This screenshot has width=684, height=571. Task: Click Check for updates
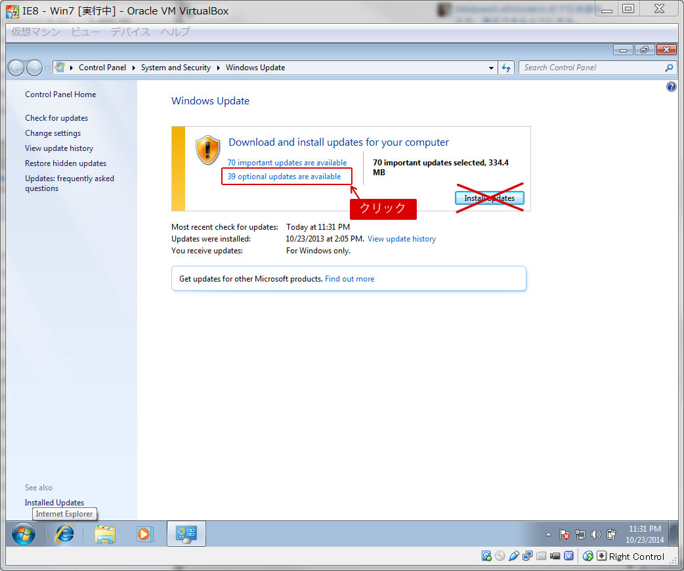pyautogui.click(x=56, y=117)
